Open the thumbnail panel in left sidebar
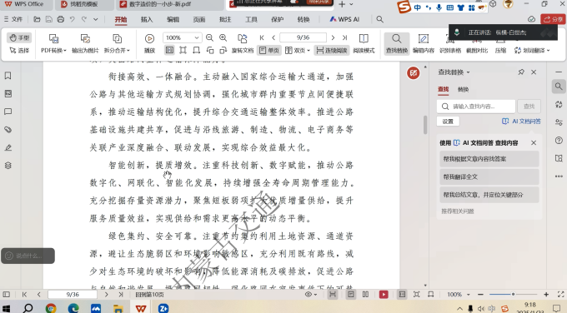 8,93
